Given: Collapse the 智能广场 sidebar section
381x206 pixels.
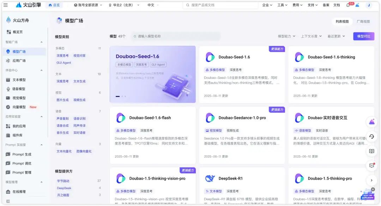Looking at the screenshot, I should tap(42, 42).
